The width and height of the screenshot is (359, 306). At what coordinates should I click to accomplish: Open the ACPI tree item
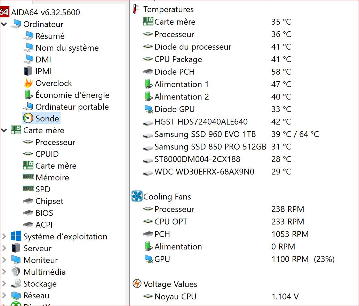[x=44, y=225]
